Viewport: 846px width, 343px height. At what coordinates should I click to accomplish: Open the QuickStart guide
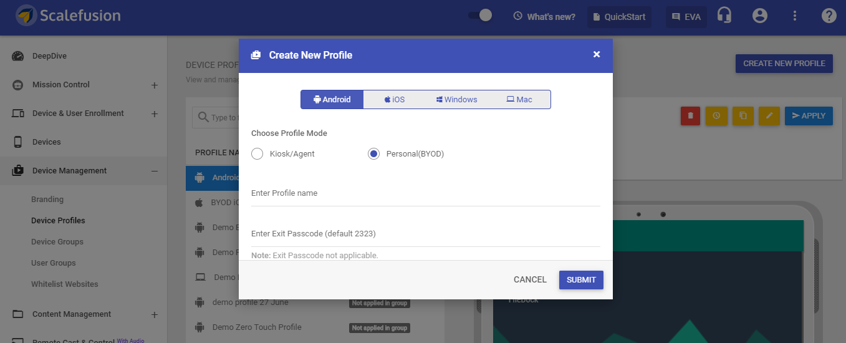coord(619,17)
